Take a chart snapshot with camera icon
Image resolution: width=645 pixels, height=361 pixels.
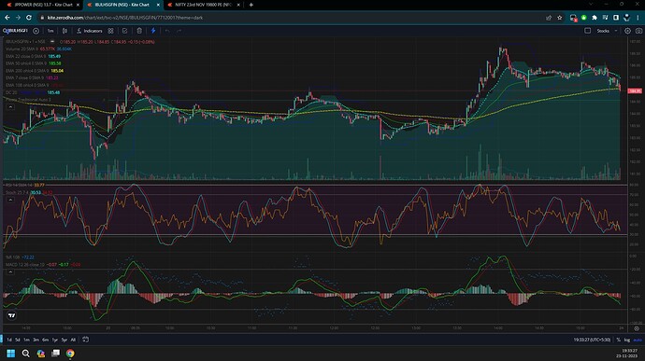click(x=638, y=31)
